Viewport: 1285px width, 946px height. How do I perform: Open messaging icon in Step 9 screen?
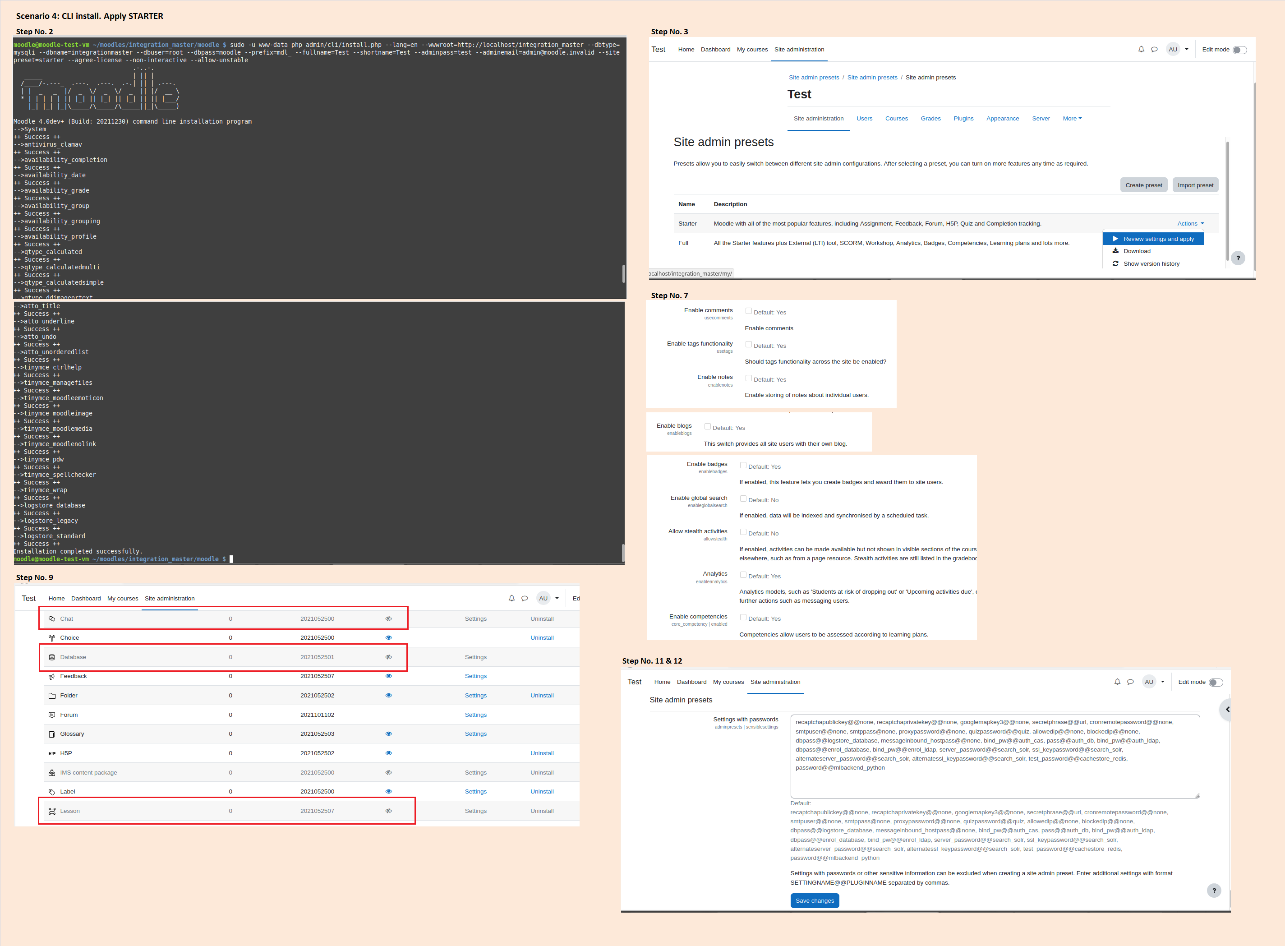(525, 598)
